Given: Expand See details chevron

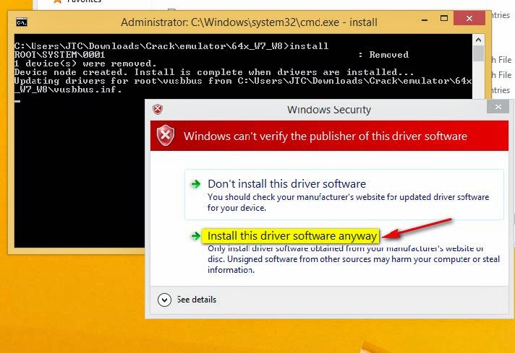Looking at the screenshot, I should pyautogui.click(x=164, y=300).
